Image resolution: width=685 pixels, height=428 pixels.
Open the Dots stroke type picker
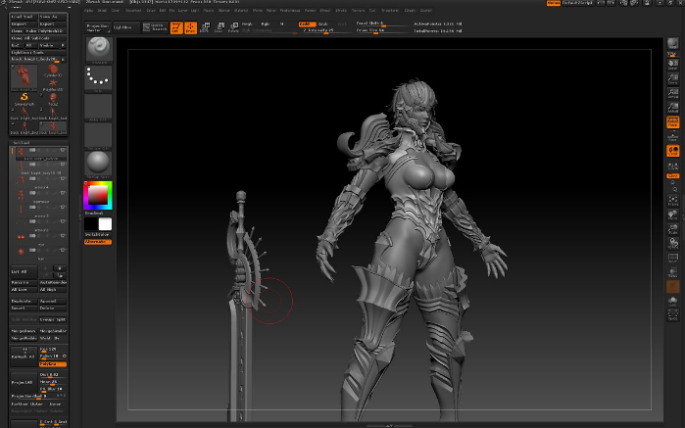pos(99,78)
